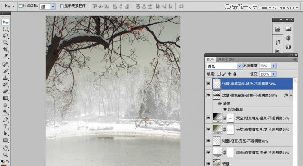Select the Hand tool

5,148
